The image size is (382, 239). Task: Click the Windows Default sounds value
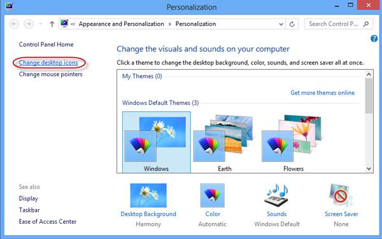coord(277,224)
